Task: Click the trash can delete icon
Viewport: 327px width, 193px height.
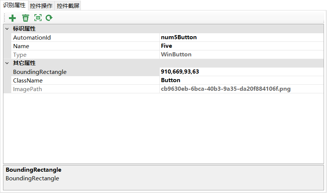Action: (x=25, y=18)
